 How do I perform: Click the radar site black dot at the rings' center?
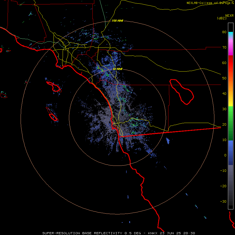pos(122,115)
